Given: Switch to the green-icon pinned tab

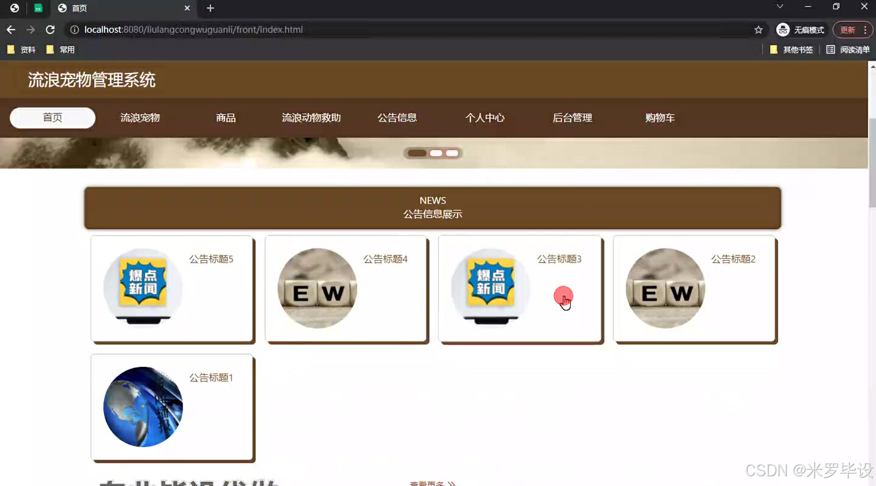Looking at the screenshot, I should (38, 9).
